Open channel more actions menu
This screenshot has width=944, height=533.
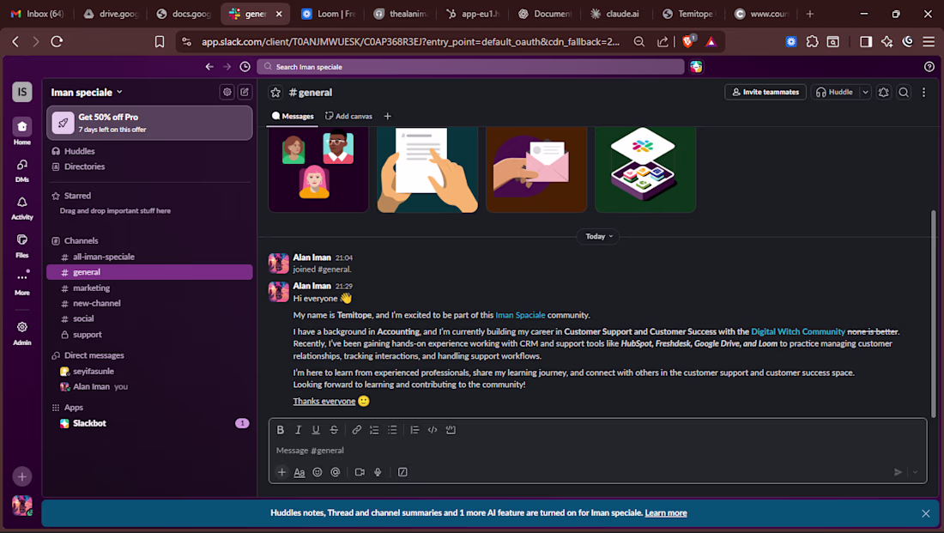click(x=923, y=92)
